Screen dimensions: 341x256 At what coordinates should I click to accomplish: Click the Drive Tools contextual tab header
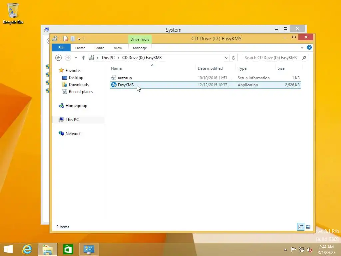pos(140,39)
